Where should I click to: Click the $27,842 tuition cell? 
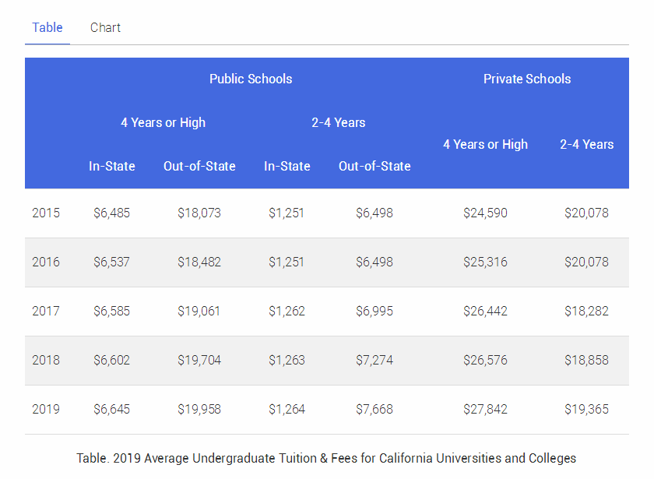tap(485, 409)
